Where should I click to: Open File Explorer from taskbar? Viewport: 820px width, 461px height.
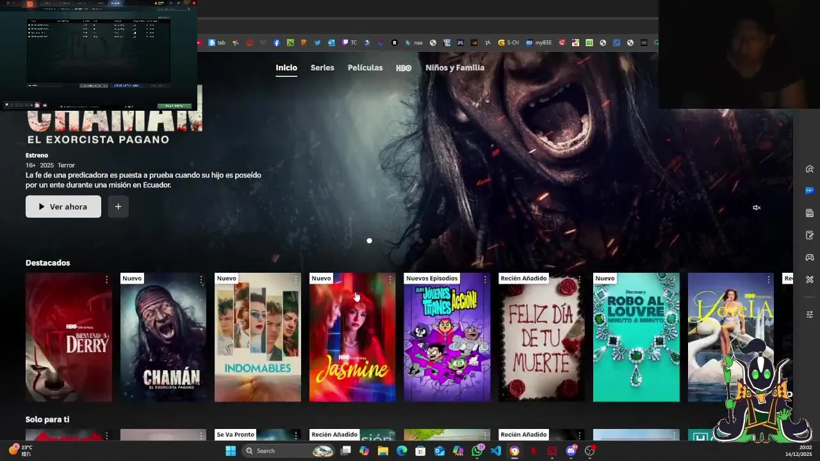(x=383, y=451)
